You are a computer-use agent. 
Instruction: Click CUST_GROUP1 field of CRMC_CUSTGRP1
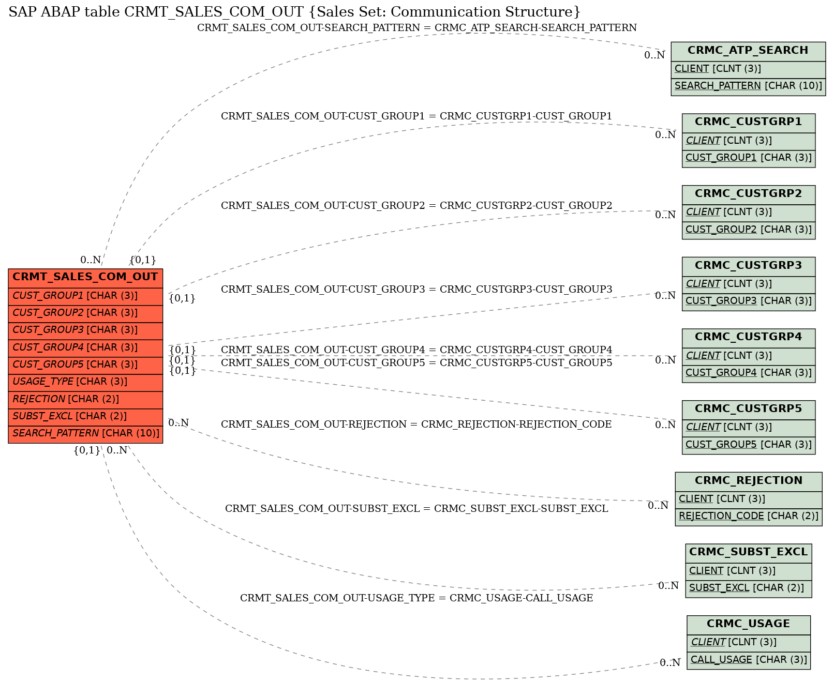(x=749, y=158)
